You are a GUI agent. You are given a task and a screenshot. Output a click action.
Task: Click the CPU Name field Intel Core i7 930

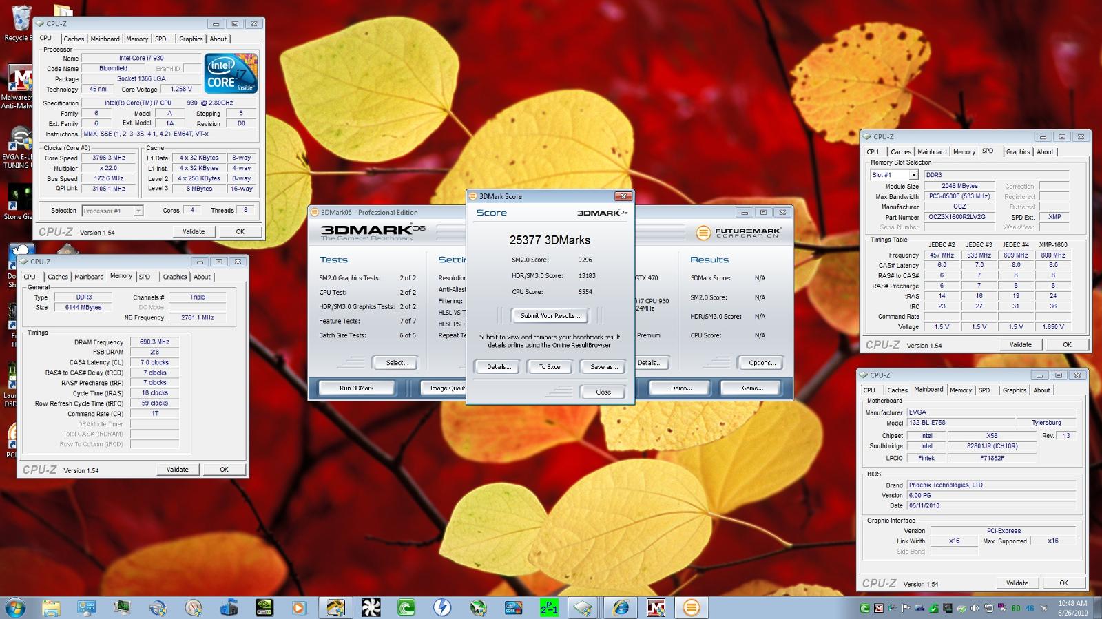click(141, 58)
